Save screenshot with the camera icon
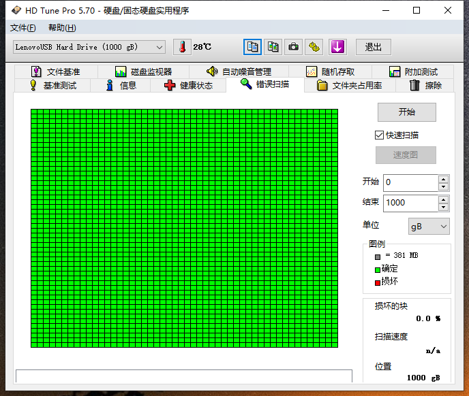The width and height of the screenshot is (469, 396). coord(293,47)
